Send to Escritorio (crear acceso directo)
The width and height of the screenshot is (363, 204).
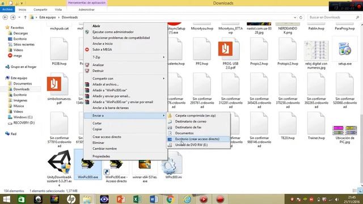199,139
